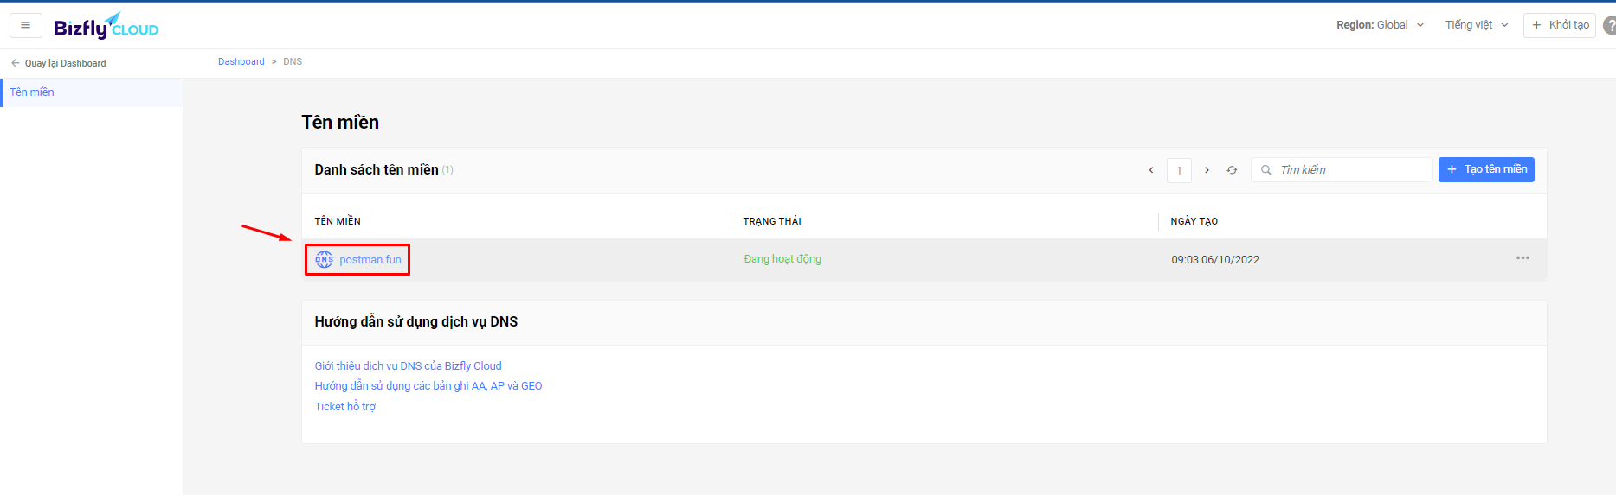Select the Tên miền sidebar item

[x=92, y=92]
